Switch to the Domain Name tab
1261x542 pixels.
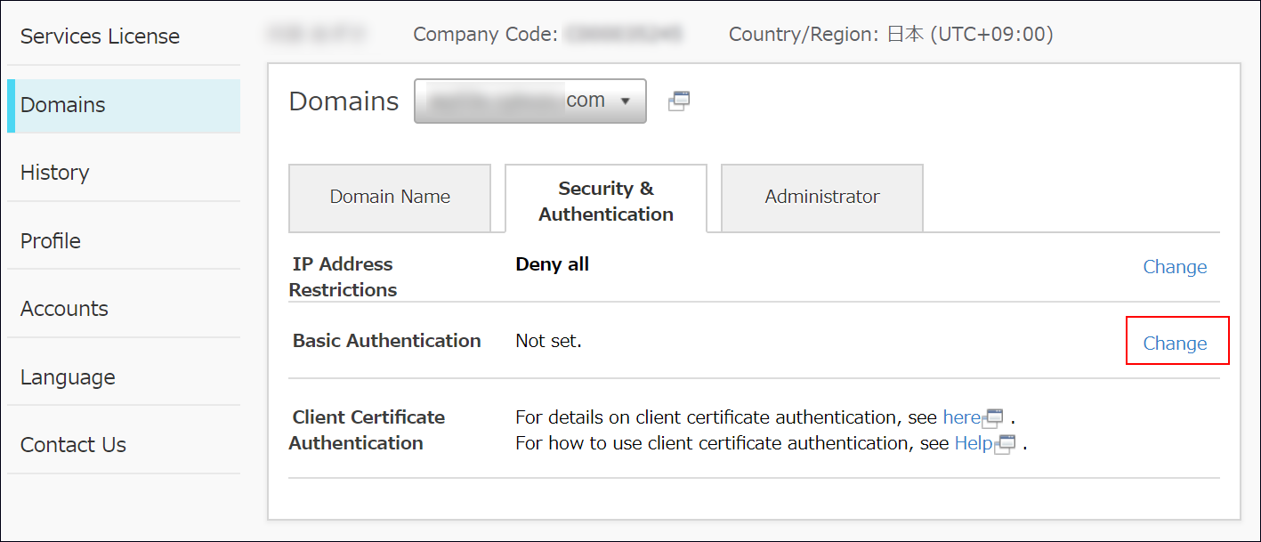click(x=389, y=197)
